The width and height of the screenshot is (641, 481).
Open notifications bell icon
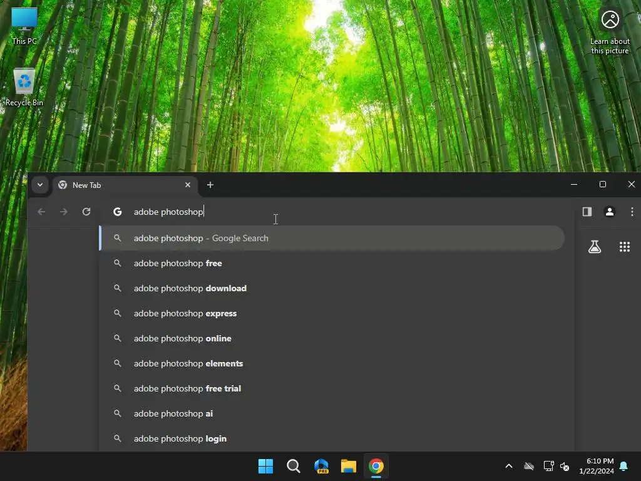tap(624, 466)
